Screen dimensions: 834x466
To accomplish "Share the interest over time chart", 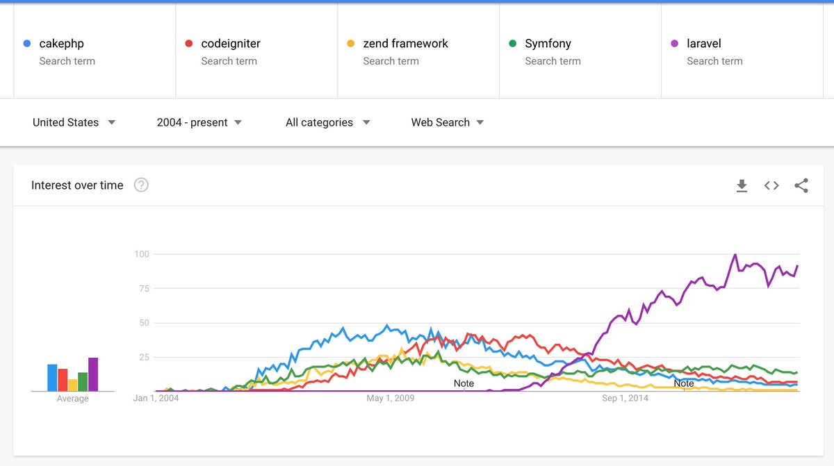I will [801, 185].
